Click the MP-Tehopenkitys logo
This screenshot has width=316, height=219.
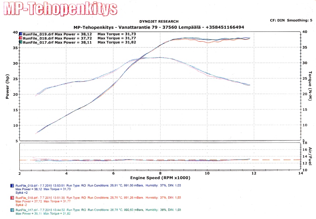(60, 11)
